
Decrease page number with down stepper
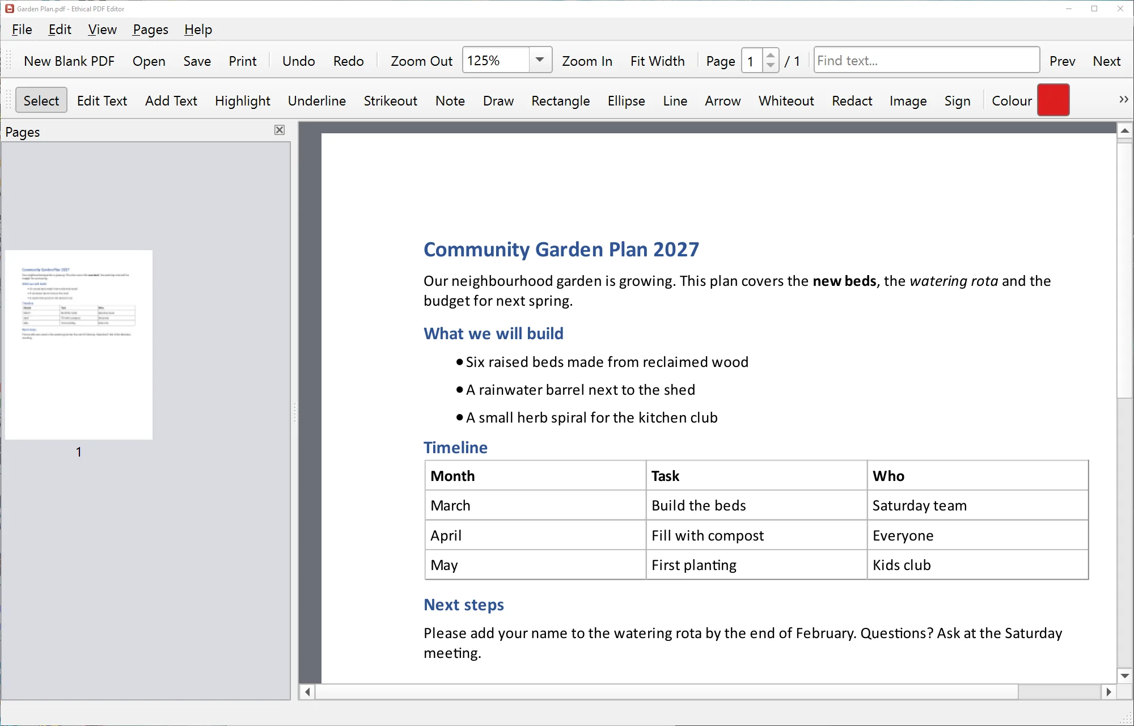[x=770, y=66]
